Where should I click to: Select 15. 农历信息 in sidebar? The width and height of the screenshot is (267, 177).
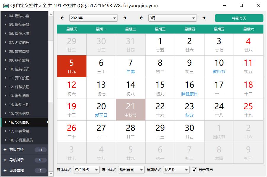(x=24, y=113)
